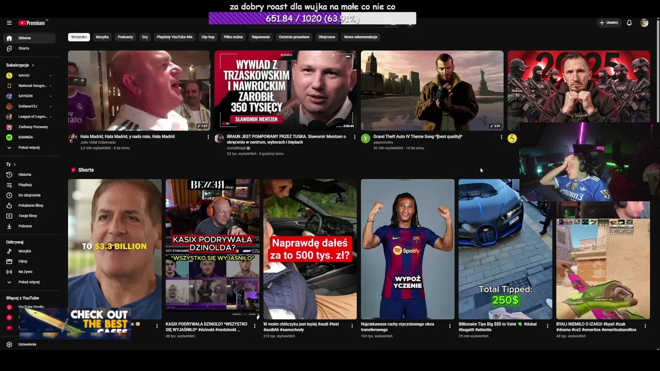Click the Grand Theft Auto IV Theme Song title

[x=418, y=137]
